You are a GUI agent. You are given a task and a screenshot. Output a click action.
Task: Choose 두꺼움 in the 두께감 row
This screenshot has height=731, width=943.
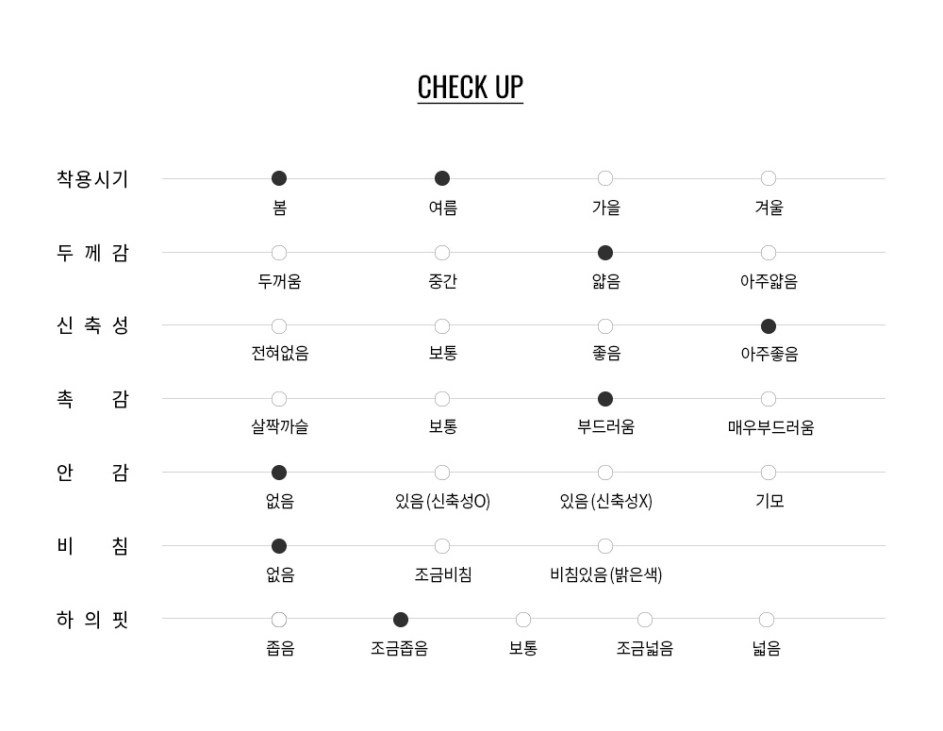coord(279,253)
